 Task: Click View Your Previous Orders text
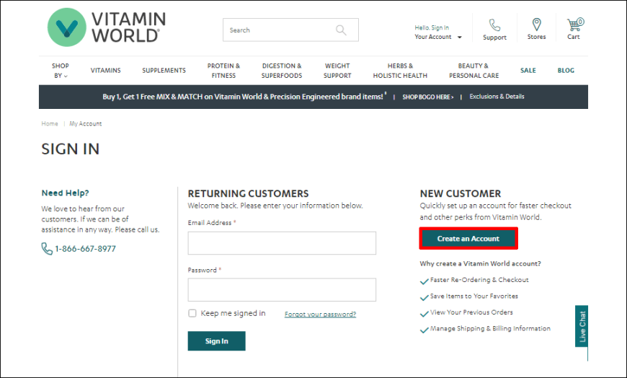coord(471,312)
